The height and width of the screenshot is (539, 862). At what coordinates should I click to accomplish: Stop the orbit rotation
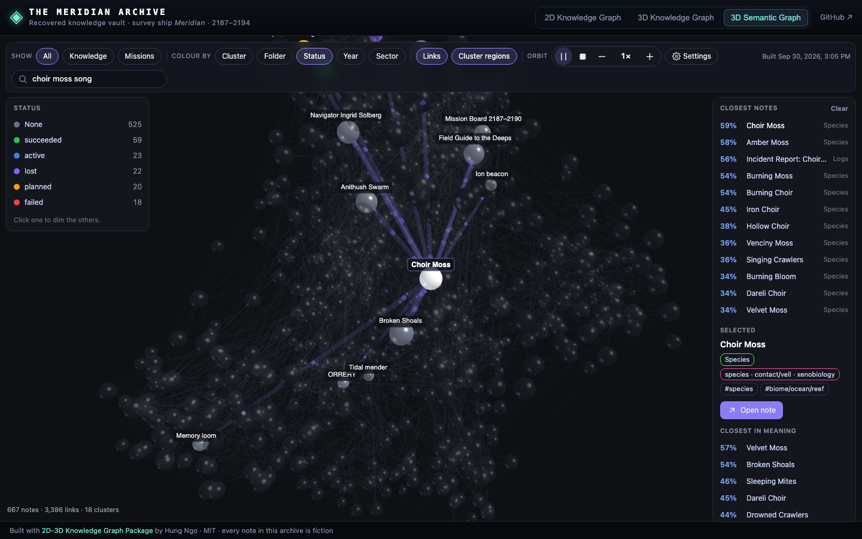pos(582,56)
